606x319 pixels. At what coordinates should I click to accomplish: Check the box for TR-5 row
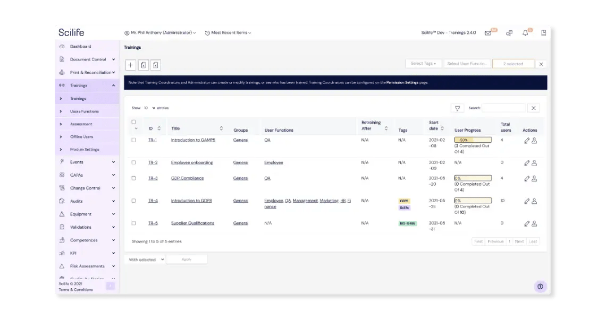coord(134,223)
